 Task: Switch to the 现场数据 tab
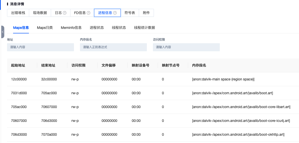(40, 13)
